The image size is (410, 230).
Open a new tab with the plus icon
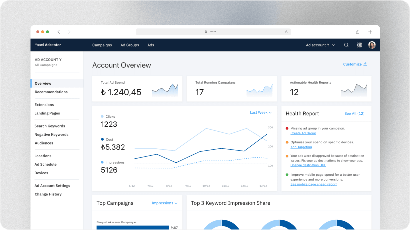[x=370, y=32]
